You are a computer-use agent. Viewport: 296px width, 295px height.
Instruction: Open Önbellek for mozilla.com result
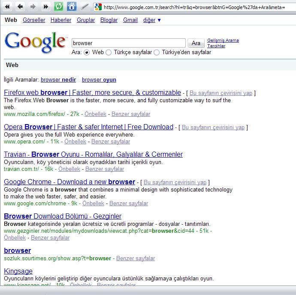click(95, 114)
